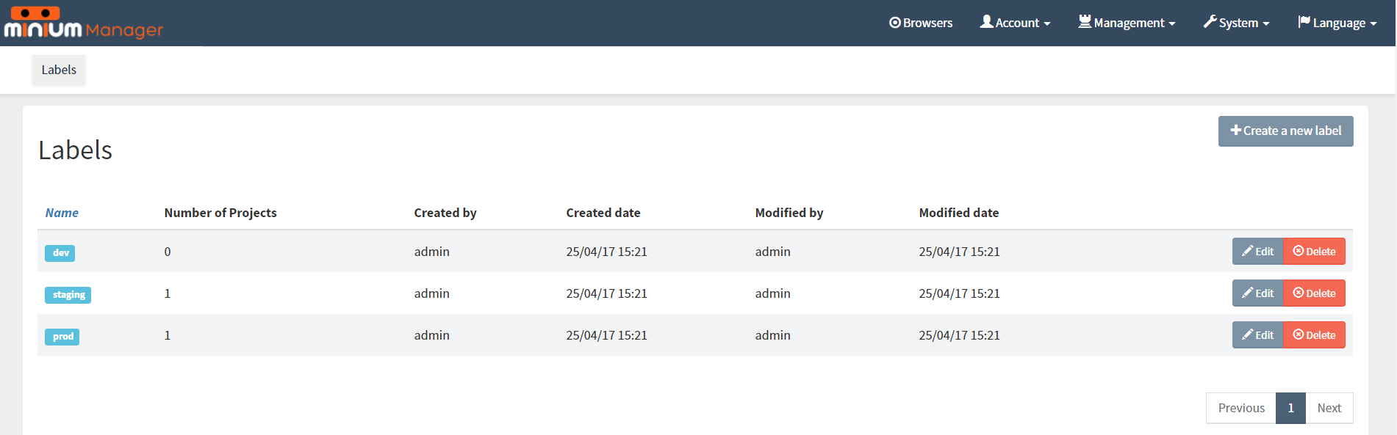Click the Minium Manager logo

(83, 23)
